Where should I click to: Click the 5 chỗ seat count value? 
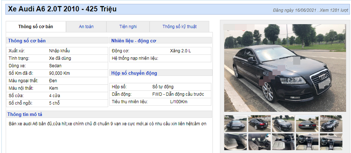54,103
